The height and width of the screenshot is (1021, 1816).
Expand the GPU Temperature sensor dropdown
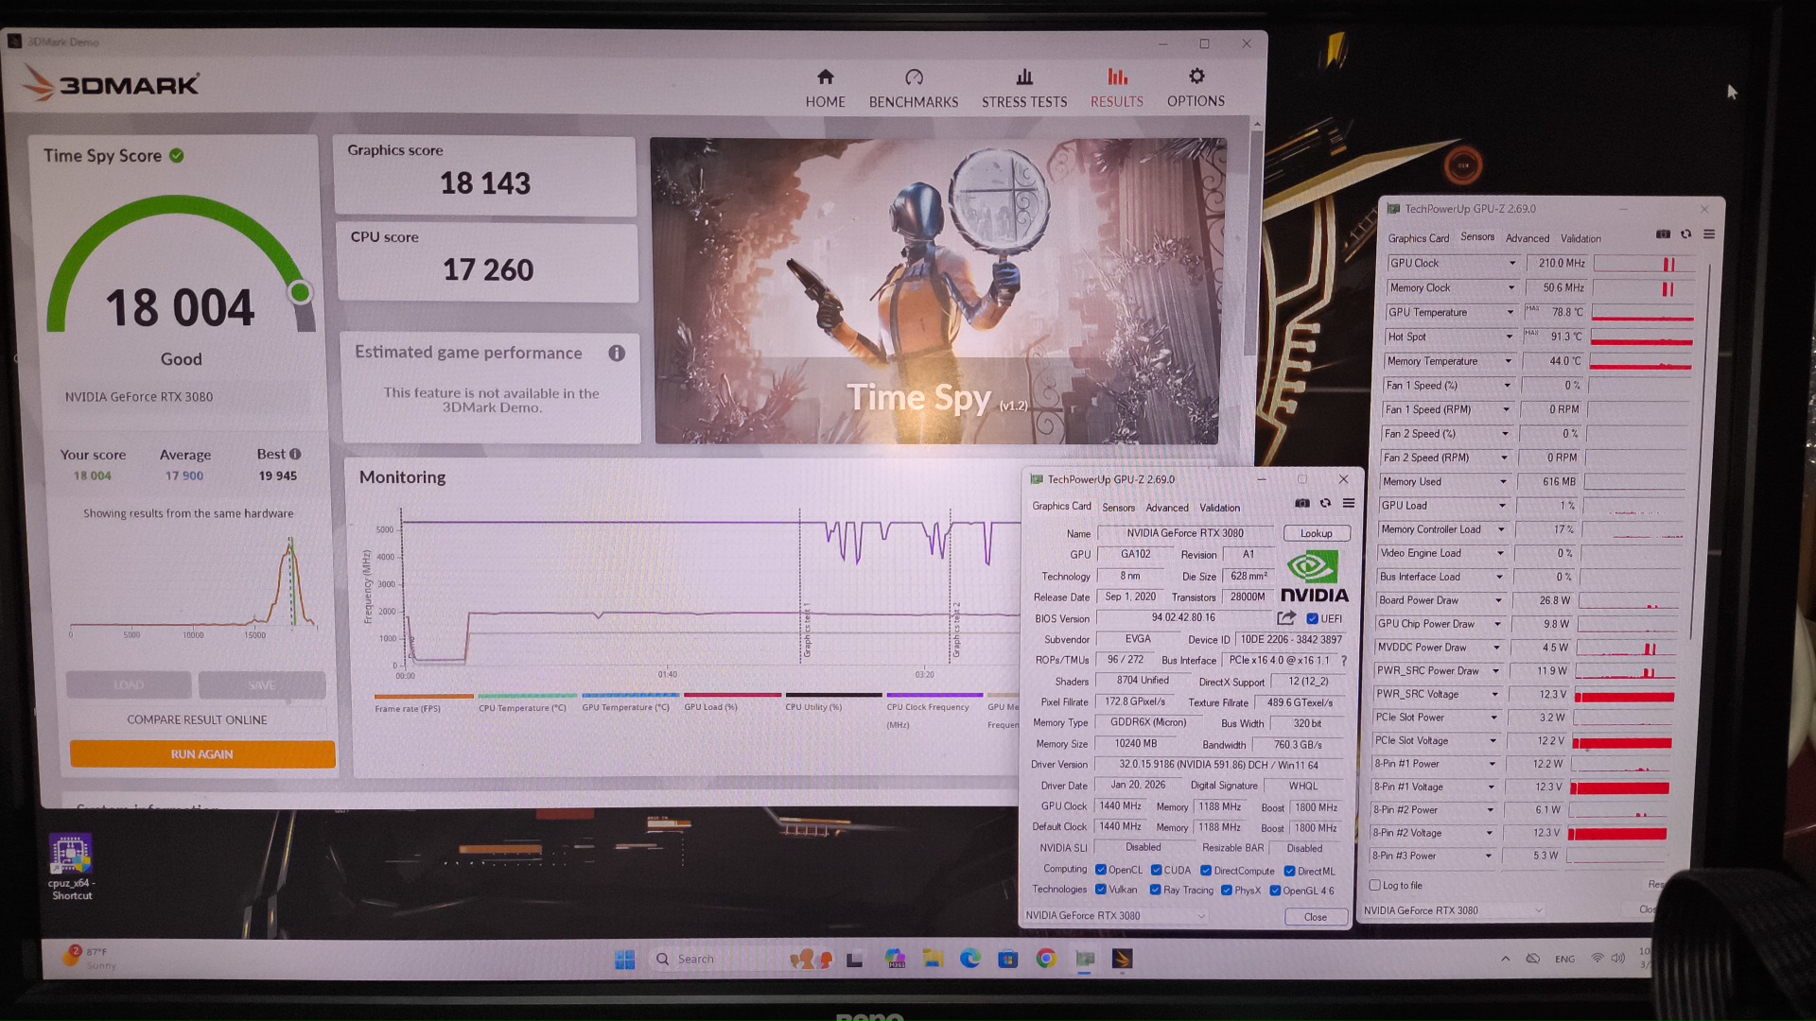(1510, 312)
